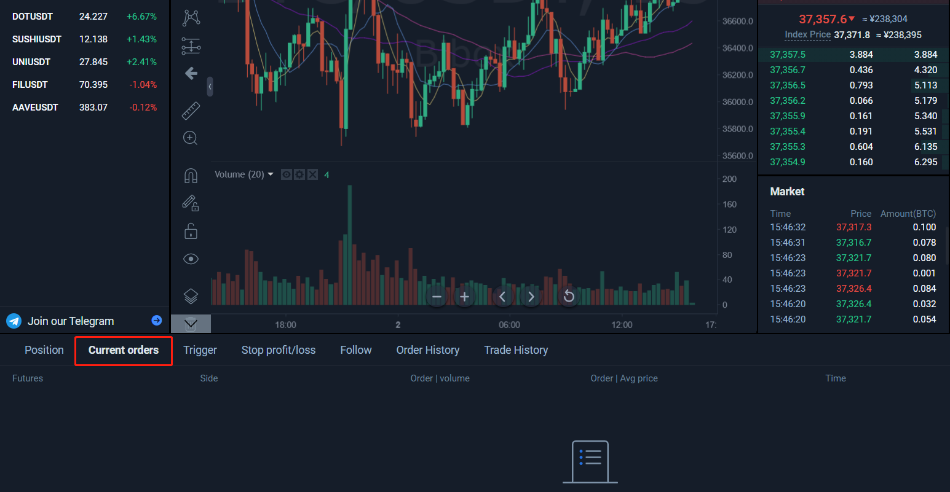Switch to the Order History tab
The image size is (950, 492).
pos(427,350)
